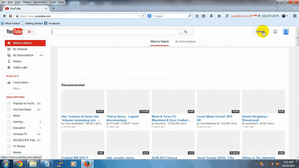Open the Bookmarks menu
299x168 pixels.
tap(40, 2)
